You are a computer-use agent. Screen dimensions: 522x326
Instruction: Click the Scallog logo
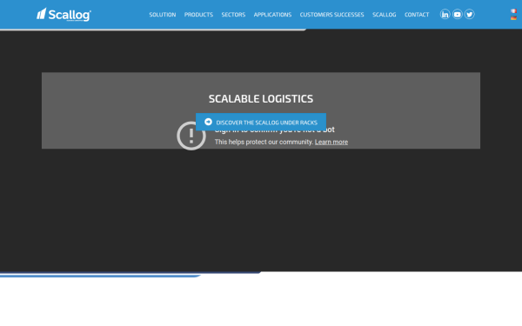[x=64, y=15]
